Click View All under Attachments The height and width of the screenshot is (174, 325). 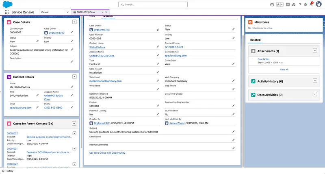click(x=284, y=70)
